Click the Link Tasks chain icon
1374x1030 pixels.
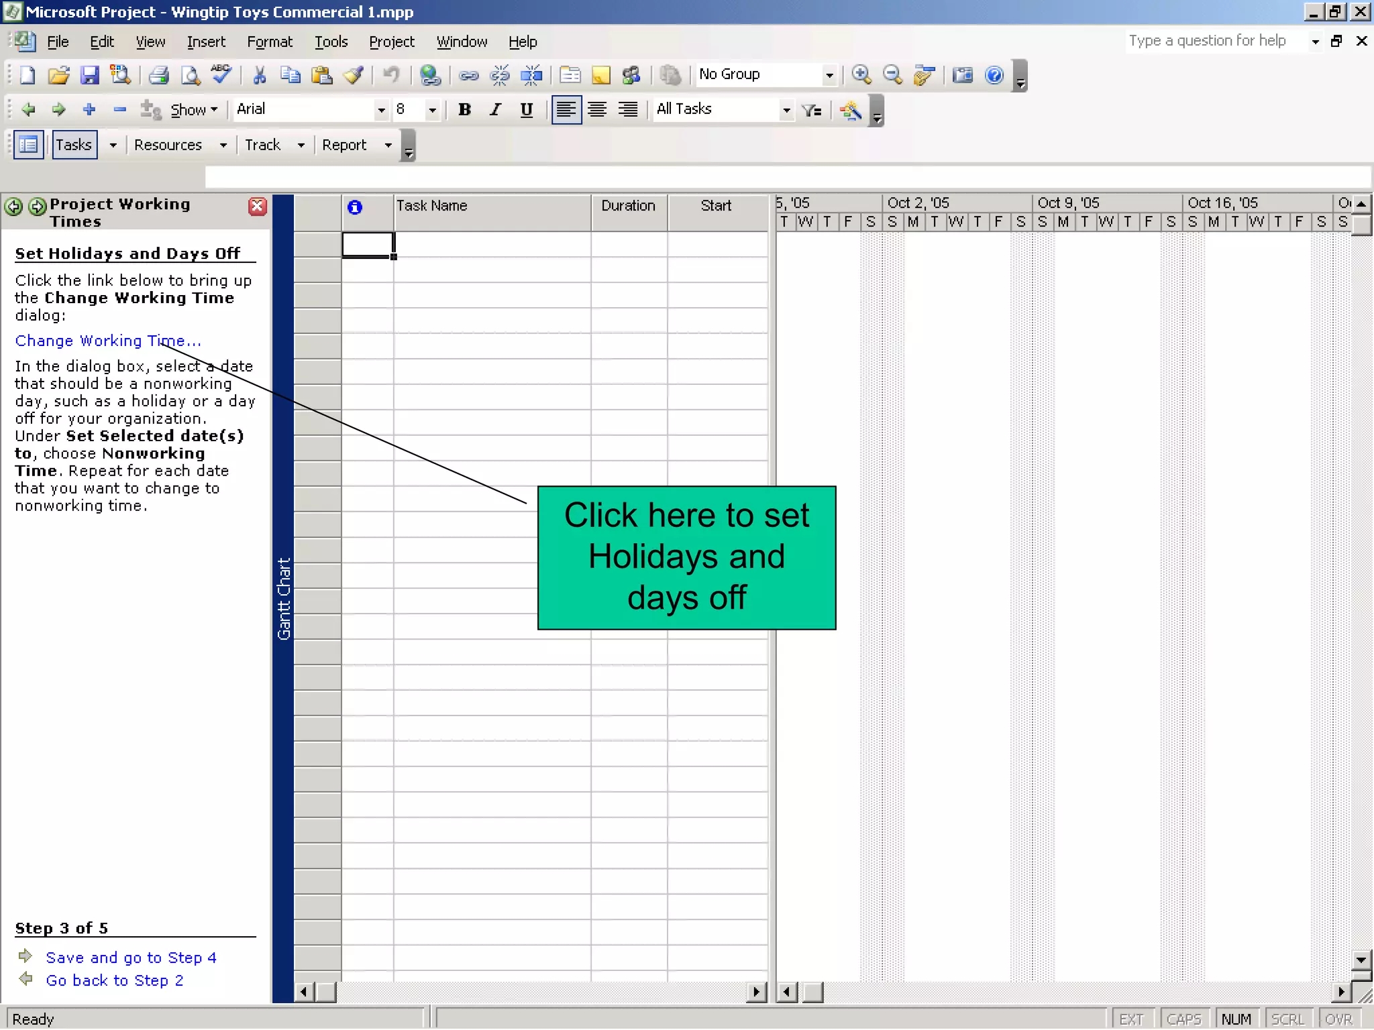click(x=468, y=75)
